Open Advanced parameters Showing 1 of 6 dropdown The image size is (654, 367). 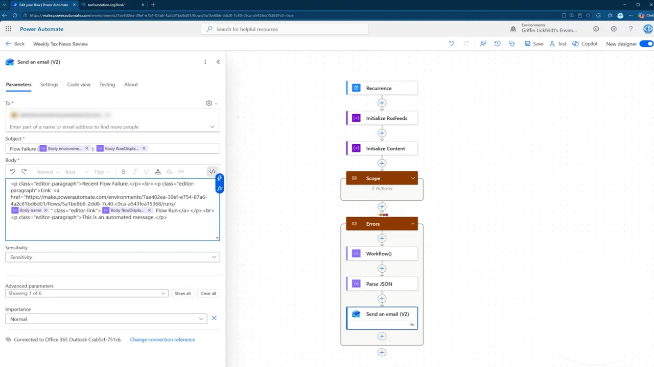click(x=86, y=293)
